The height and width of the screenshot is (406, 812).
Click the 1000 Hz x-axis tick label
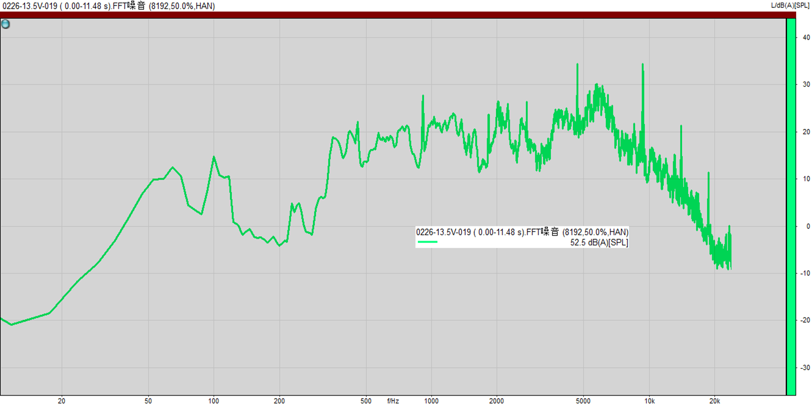(431, 401)
